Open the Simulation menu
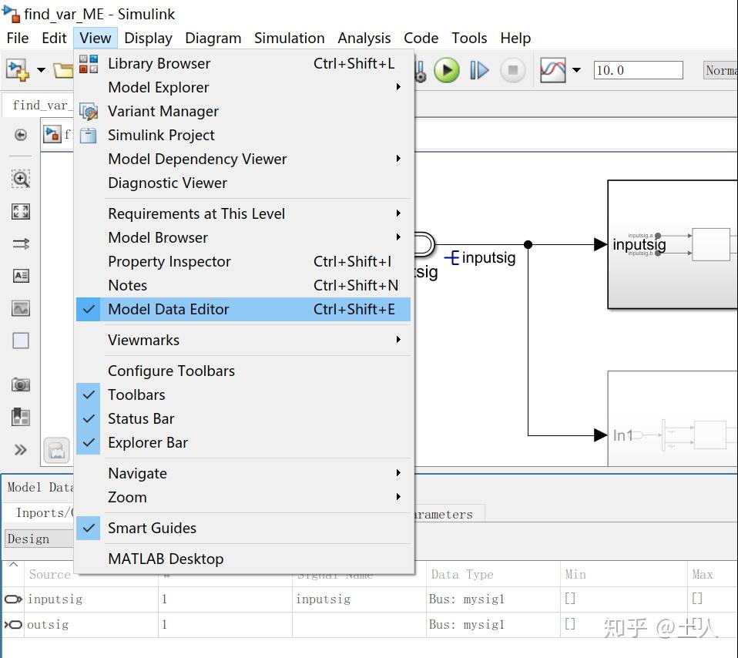Viewport: 738px width, 658px height. coord(290,38)
